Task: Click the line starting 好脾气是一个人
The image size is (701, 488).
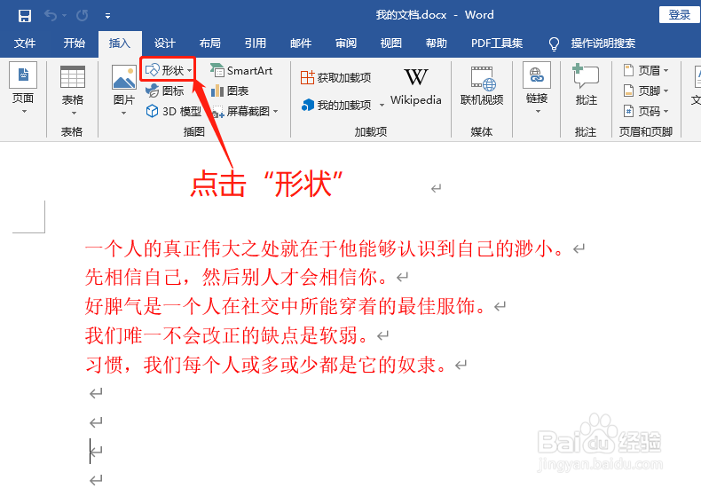Action: pos(285,307)
